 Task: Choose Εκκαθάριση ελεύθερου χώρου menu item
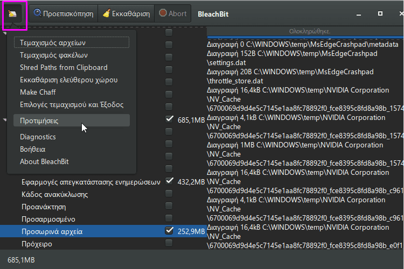(71, 80)
